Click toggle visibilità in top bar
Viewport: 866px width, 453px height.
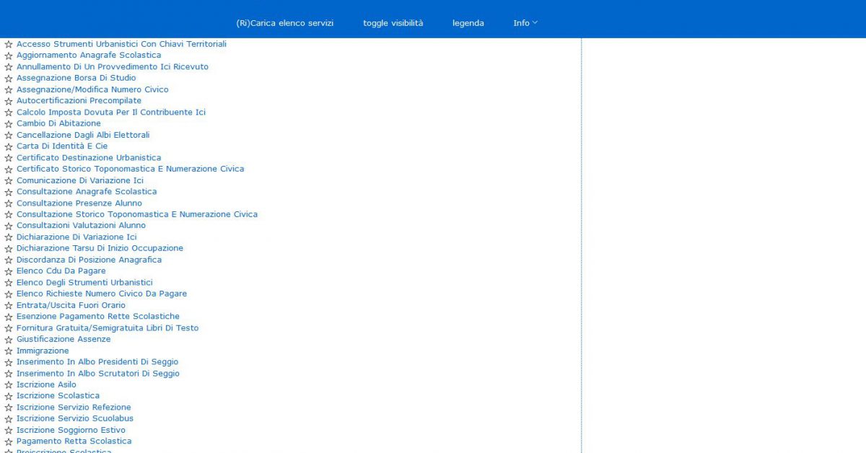point(393,23)
